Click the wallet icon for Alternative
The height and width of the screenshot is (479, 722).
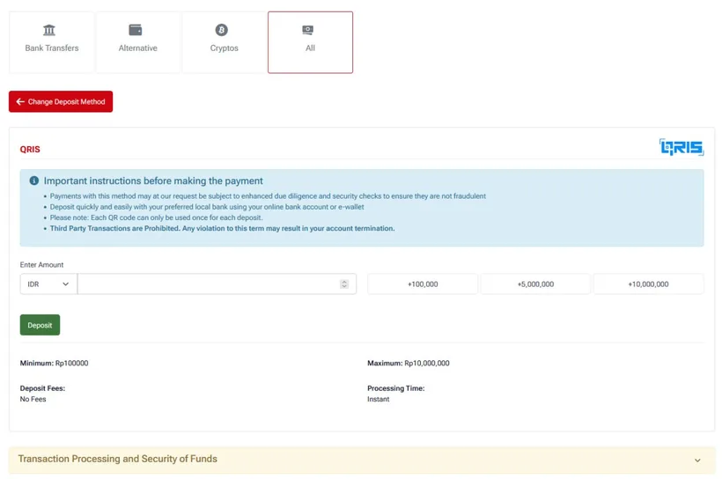click(136, 30)
